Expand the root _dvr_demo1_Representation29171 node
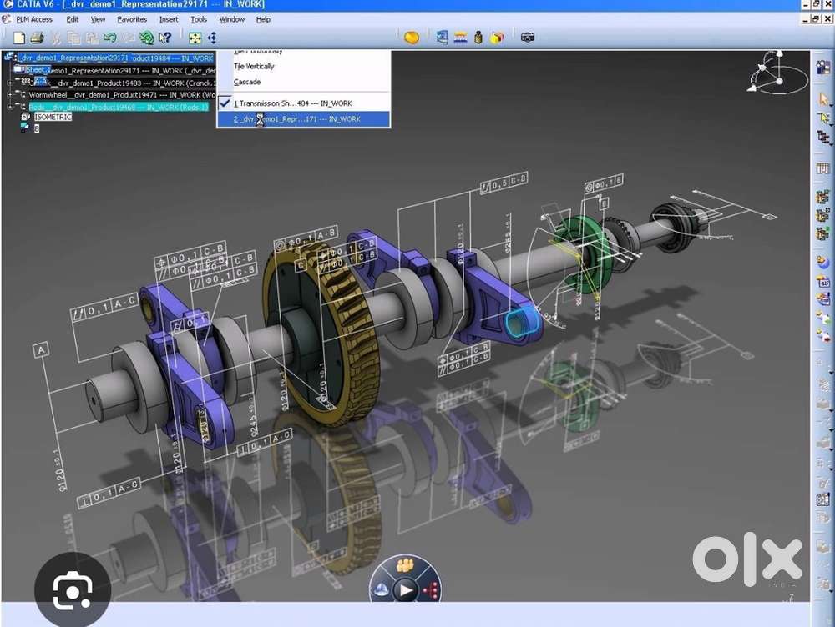 tap(8, 58)
